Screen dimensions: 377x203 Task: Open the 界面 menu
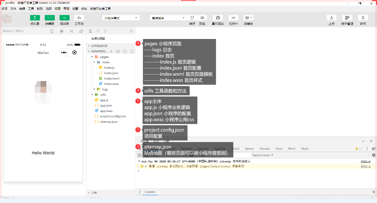coord(66,8)
